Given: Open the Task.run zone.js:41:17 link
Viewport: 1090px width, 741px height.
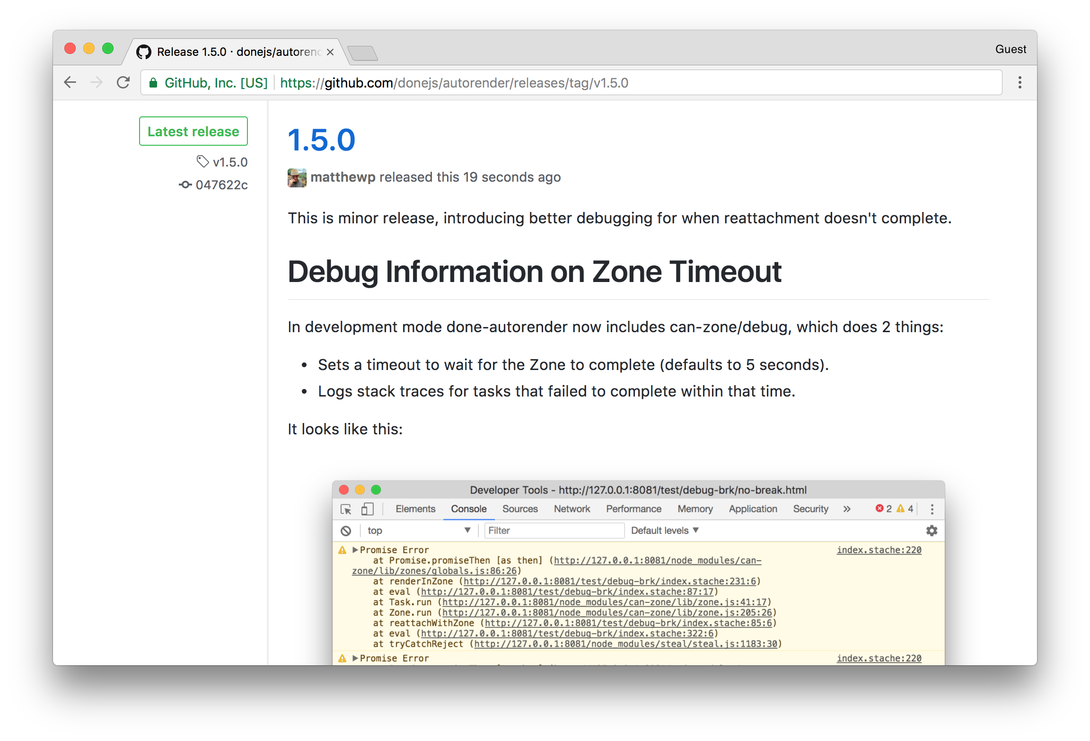Looking at the screenshot, I should [604, 602].
